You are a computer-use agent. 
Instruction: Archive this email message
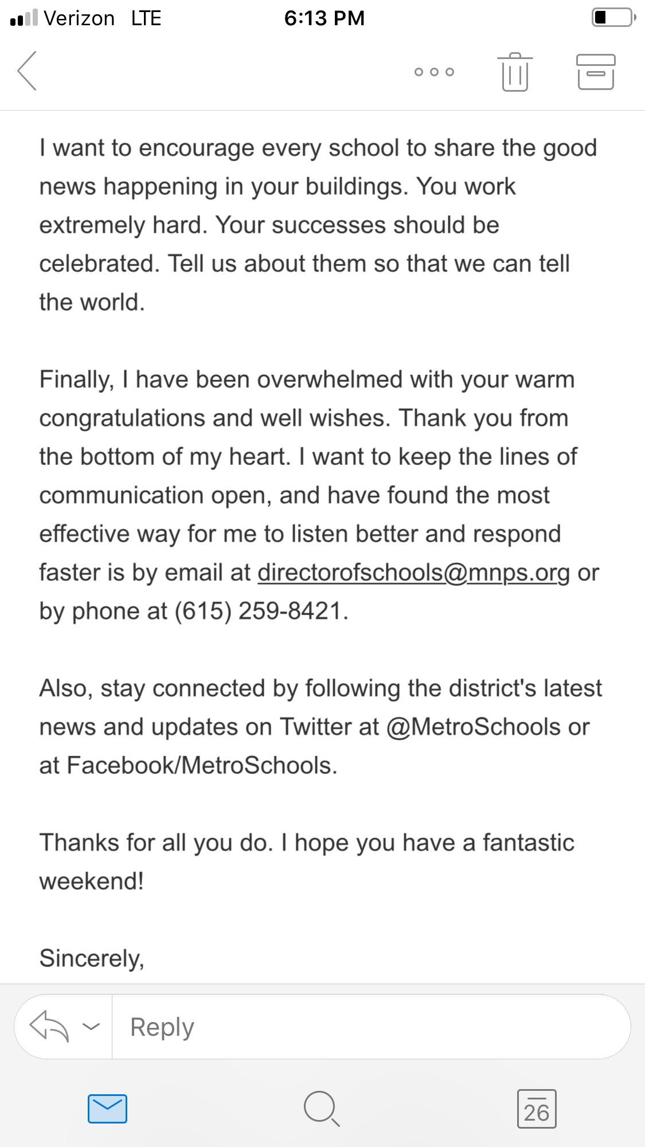(596, 72)
